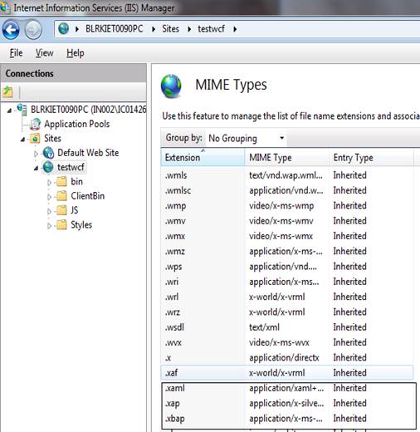Click the Sites breadcrumb in the address bar
The height and width of the screenshot is (432, 420).
pyautogui.click(x=170, y=29)
